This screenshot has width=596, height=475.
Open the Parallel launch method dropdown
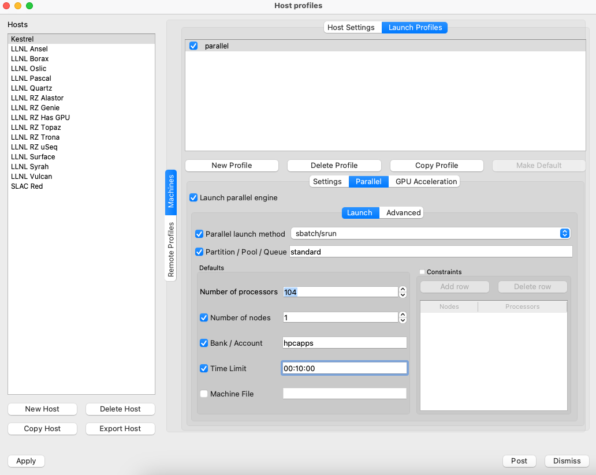(x=430, y=233)
